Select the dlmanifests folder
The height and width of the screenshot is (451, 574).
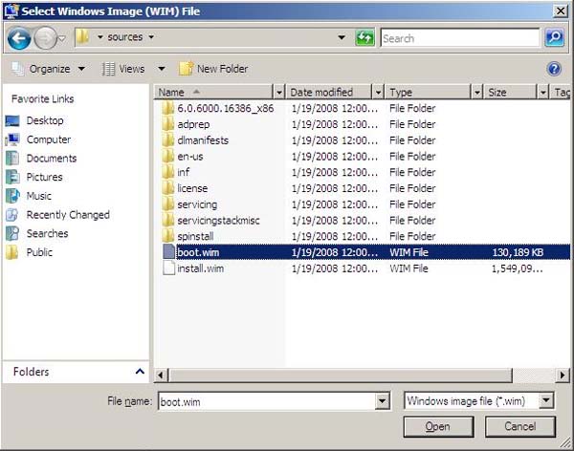coord(203,140)
